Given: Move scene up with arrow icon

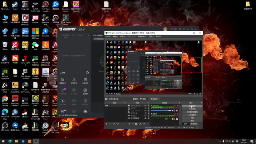Looking at the screenshot, I should point(114,124).
